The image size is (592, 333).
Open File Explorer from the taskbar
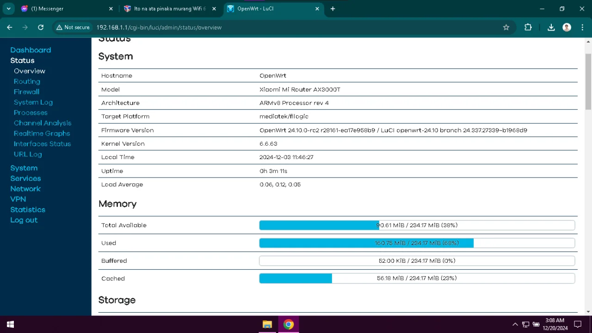tap(267, 324)
